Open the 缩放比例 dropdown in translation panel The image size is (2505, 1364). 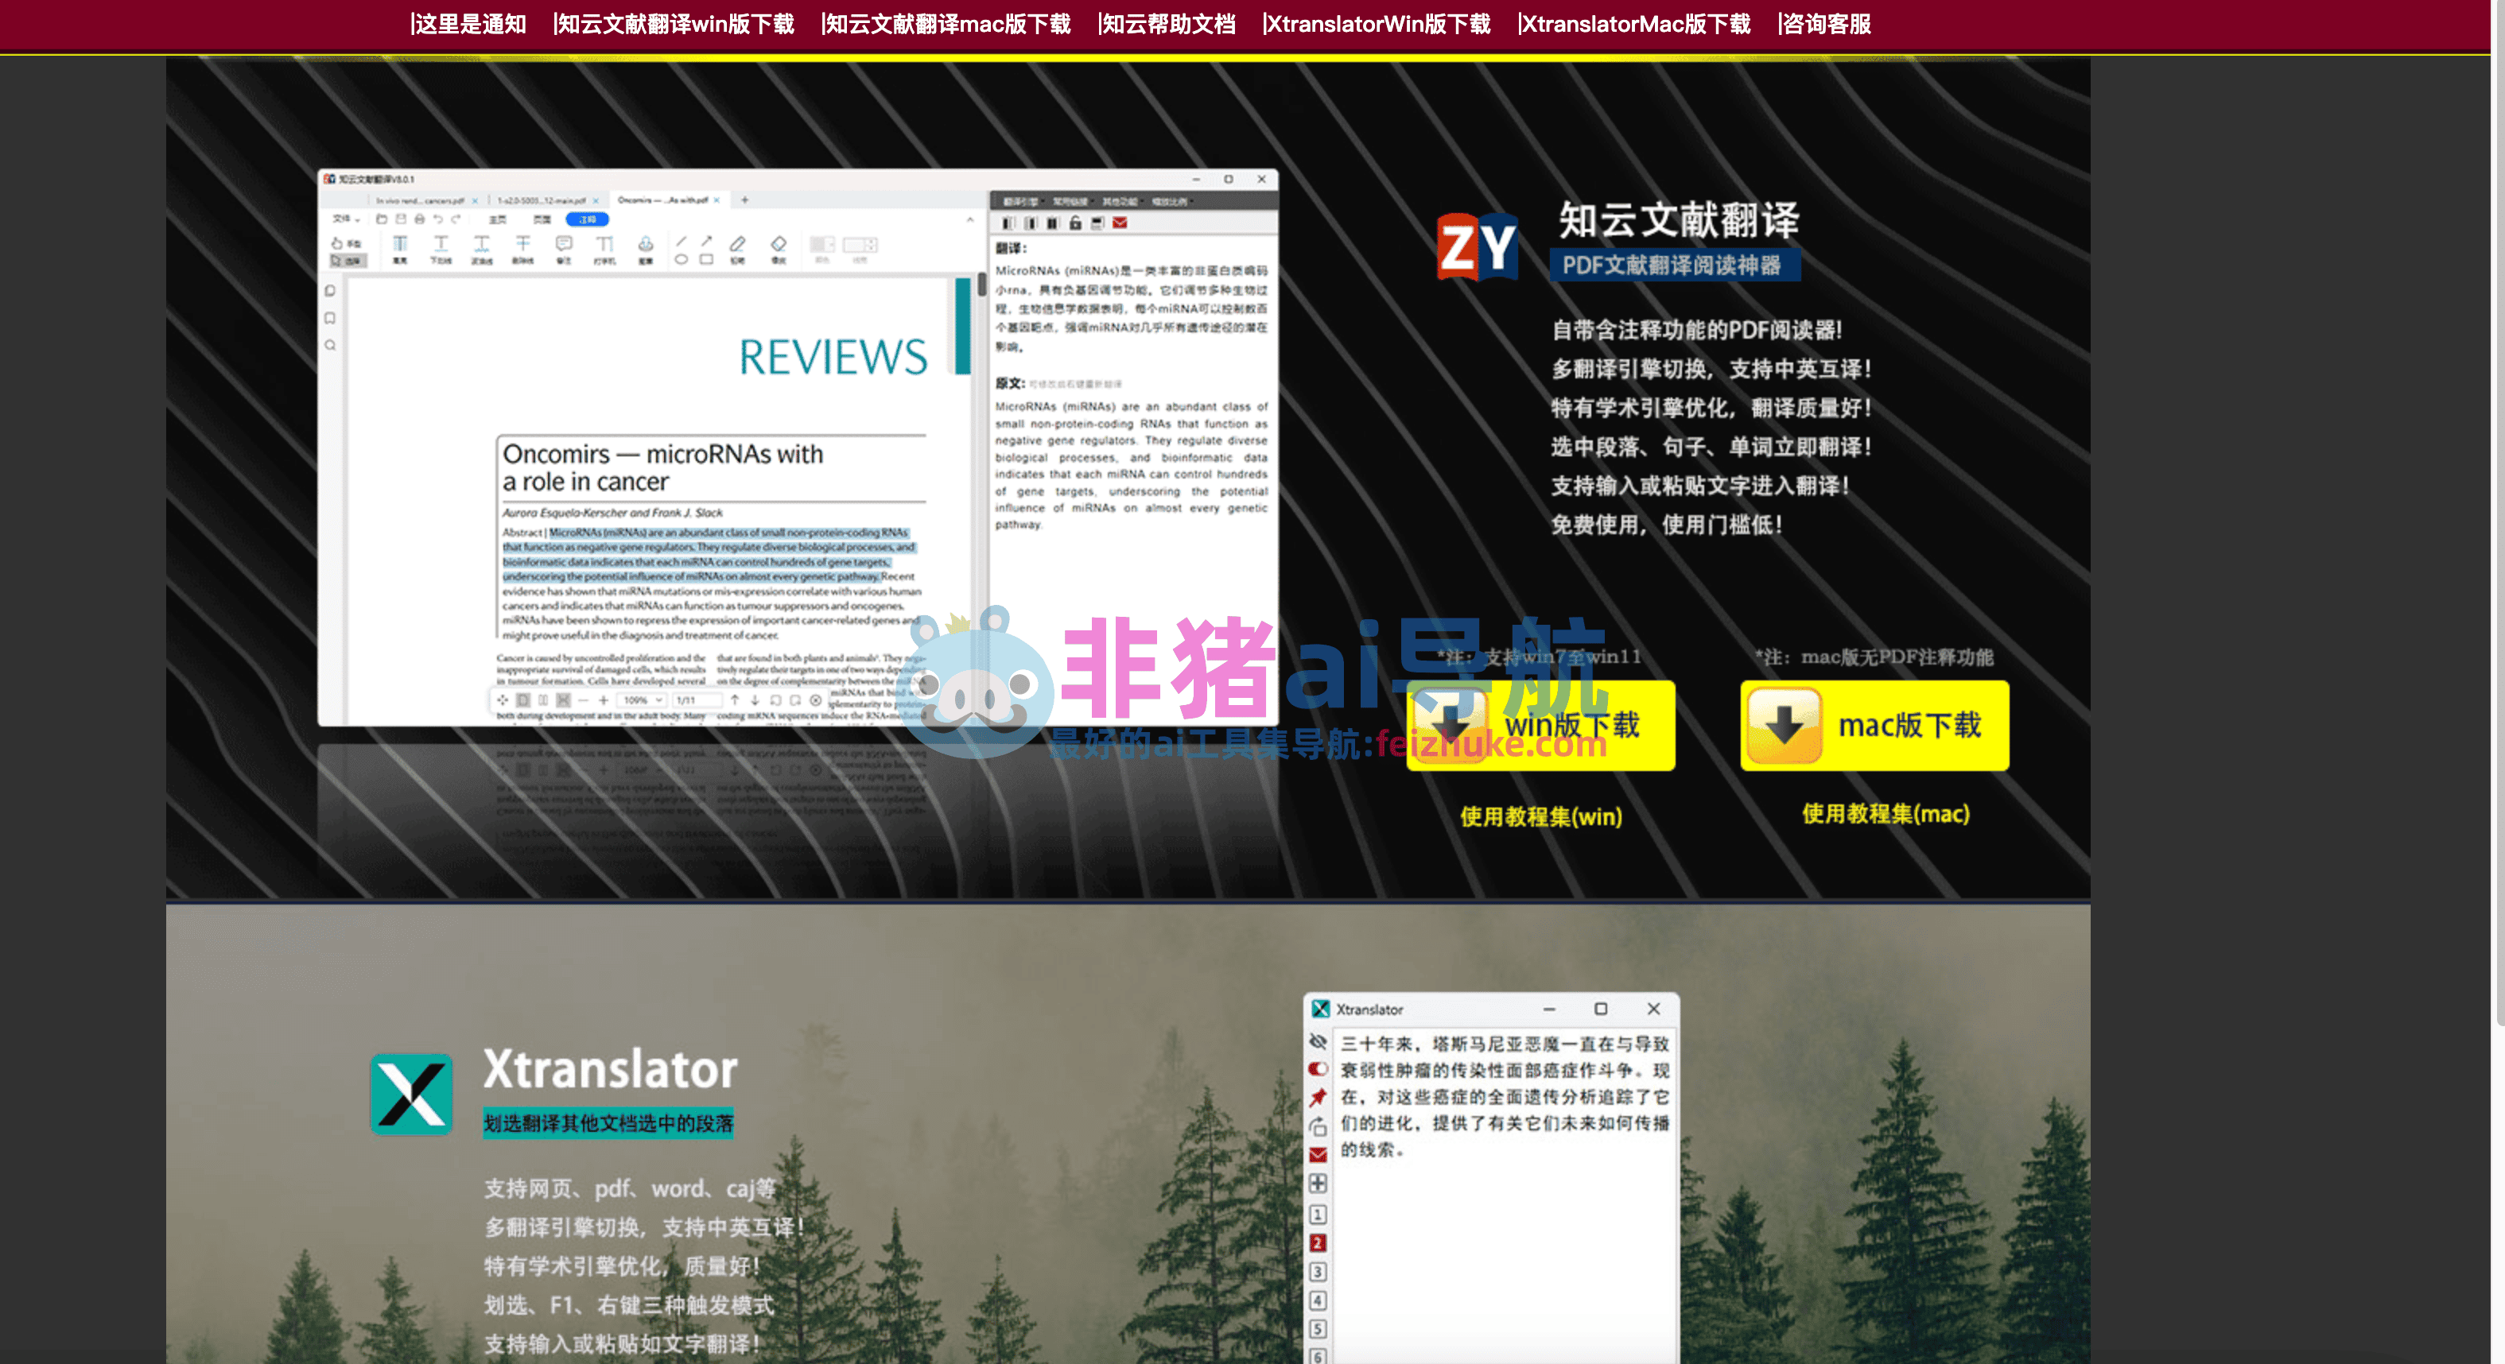(x=1172, y=201)
